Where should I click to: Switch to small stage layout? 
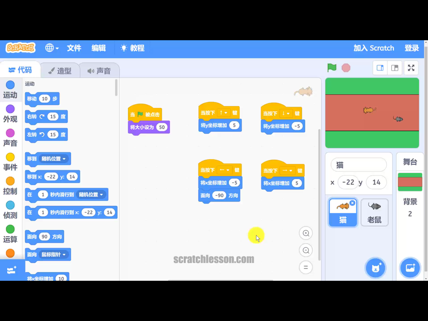point(380,68)
